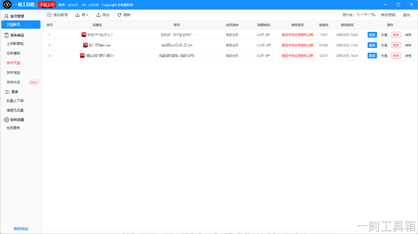Click the 到期时间 column header
Screen dimensions: 418x234
point(264,25)
